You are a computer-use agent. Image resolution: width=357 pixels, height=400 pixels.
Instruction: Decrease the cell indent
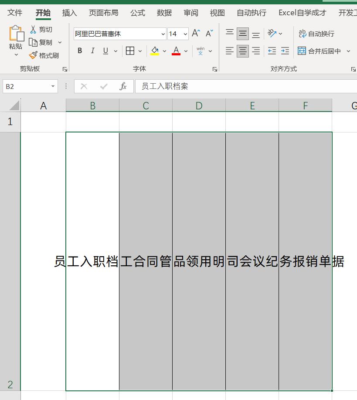click(x=272, y=51)
